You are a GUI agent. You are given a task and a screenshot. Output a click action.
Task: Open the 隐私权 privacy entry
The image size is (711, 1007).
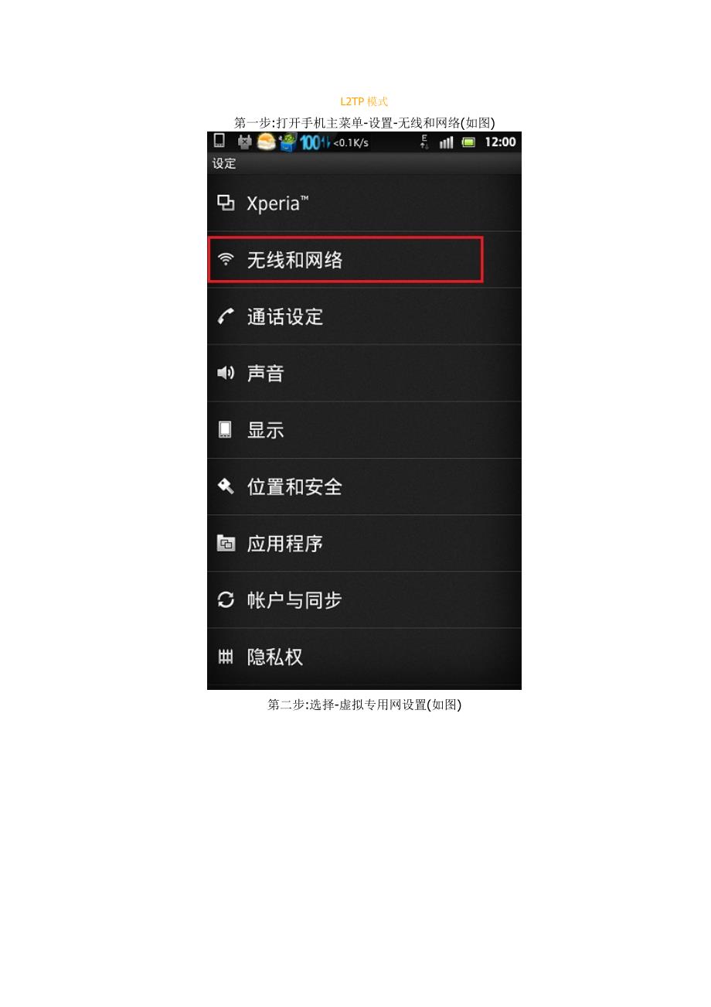click(x=364, y=657)
